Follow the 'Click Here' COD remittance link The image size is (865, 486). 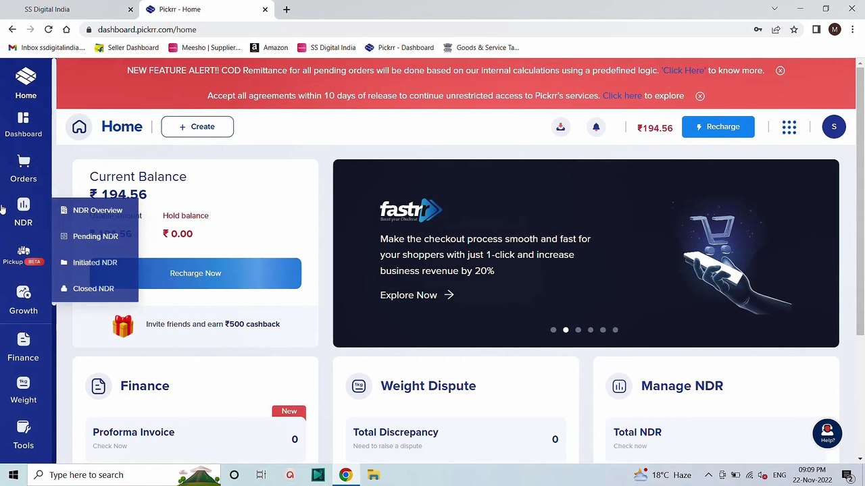tap(683, 70)
